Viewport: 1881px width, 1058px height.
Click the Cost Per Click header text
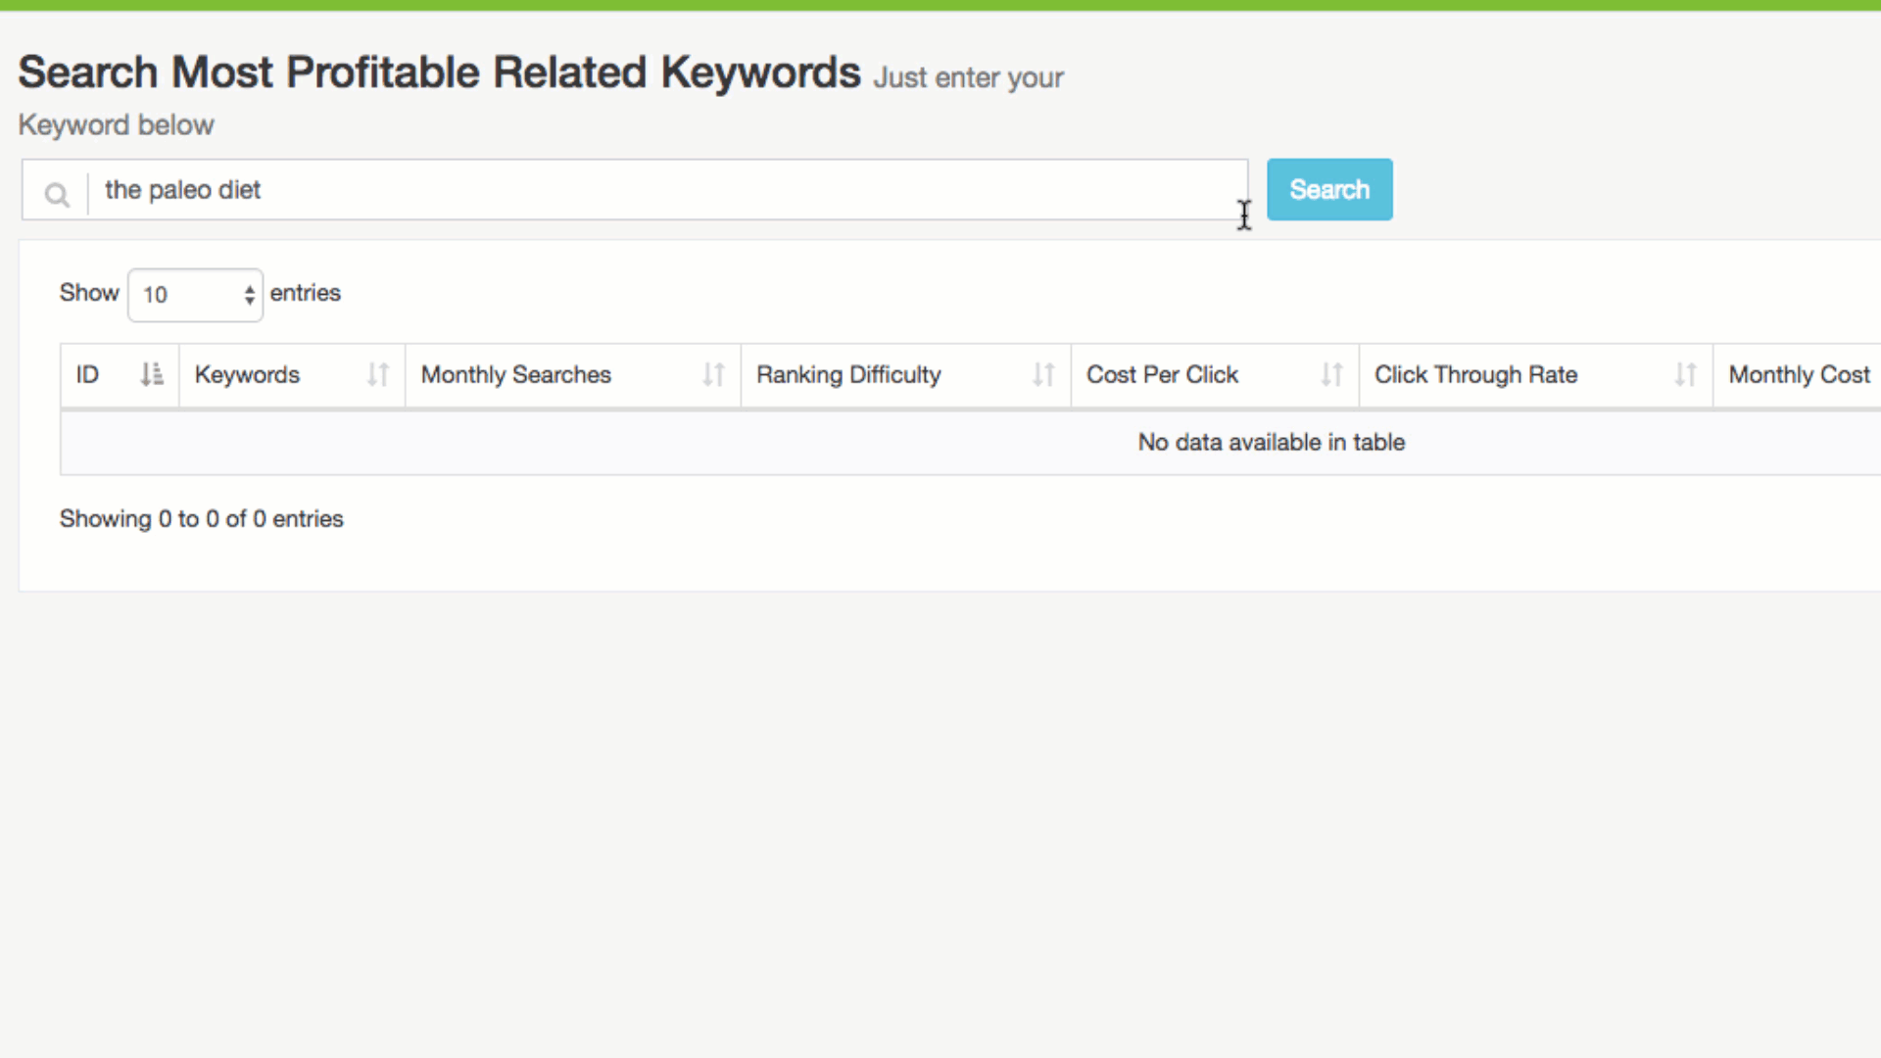(x=1162, y=374)
